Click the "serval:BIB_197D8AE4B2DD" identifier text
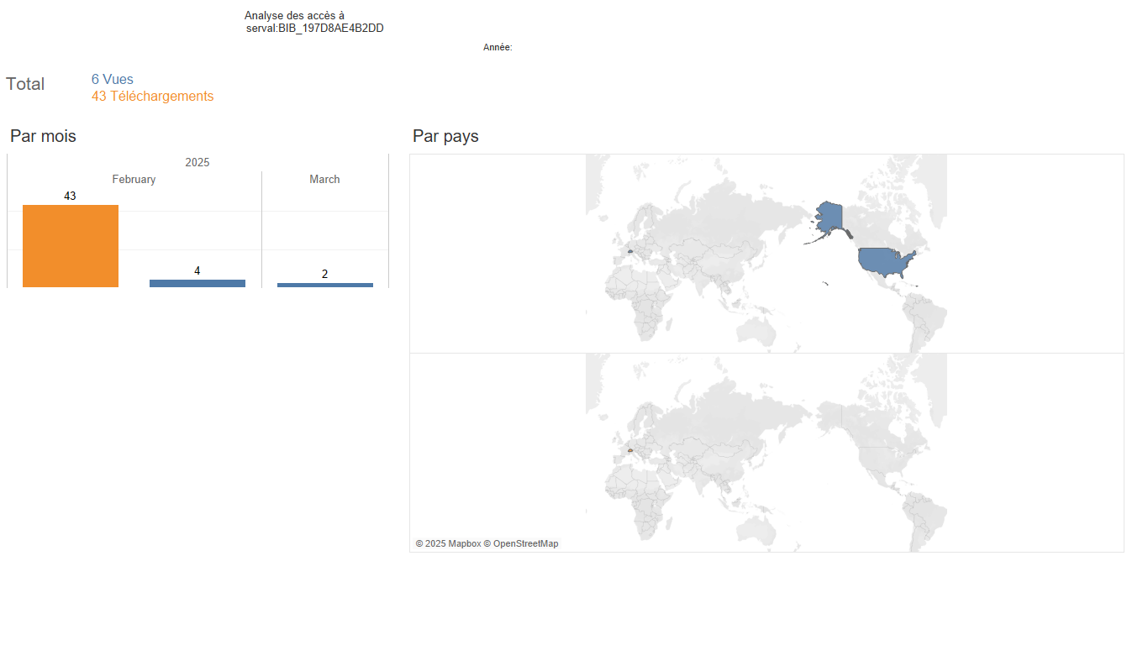The width and height of the screenshot is (1148, 645). click(315, 29)
